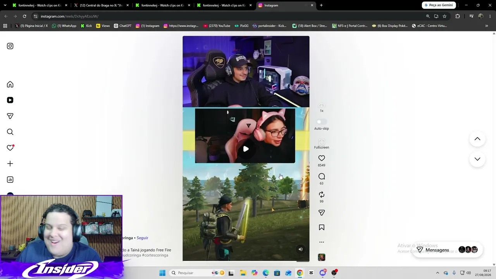Show hidden system tray icons
The image size is (496, 279).
(437, 273)
